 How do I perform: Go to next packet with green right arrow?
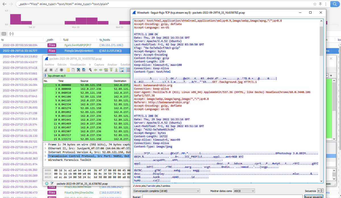tap(101, 70)
